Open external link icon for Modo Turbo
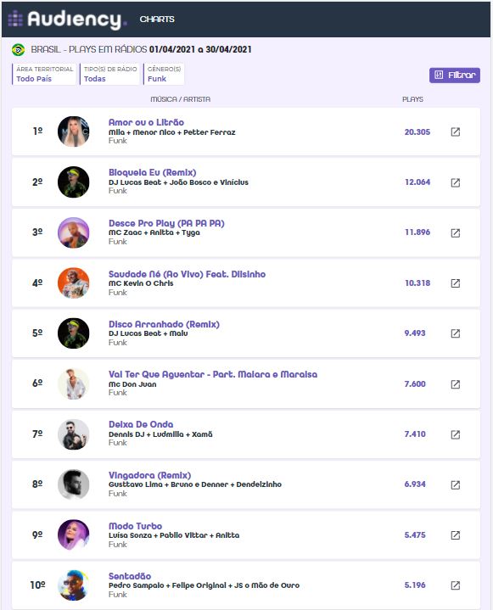Image resolution: width=493 pixels, height=610 pixels. coord(456,535)
